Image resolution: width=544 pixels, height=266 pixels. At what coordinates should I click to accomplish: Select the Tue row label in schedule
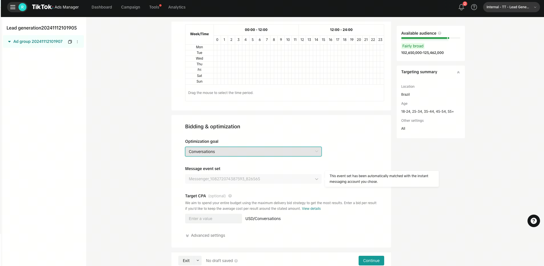pyautogui.click(x=199, y=53)
